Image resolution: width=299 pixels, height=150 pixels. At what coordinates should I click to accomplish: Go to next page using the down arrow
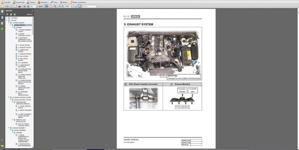click(x=27, y=6)
